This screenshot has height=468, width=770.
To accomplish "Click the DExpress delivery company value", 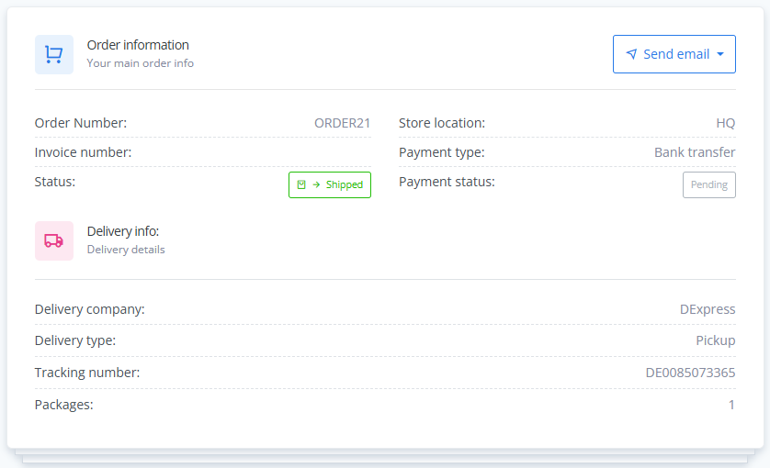I will [x=708, y=309].
